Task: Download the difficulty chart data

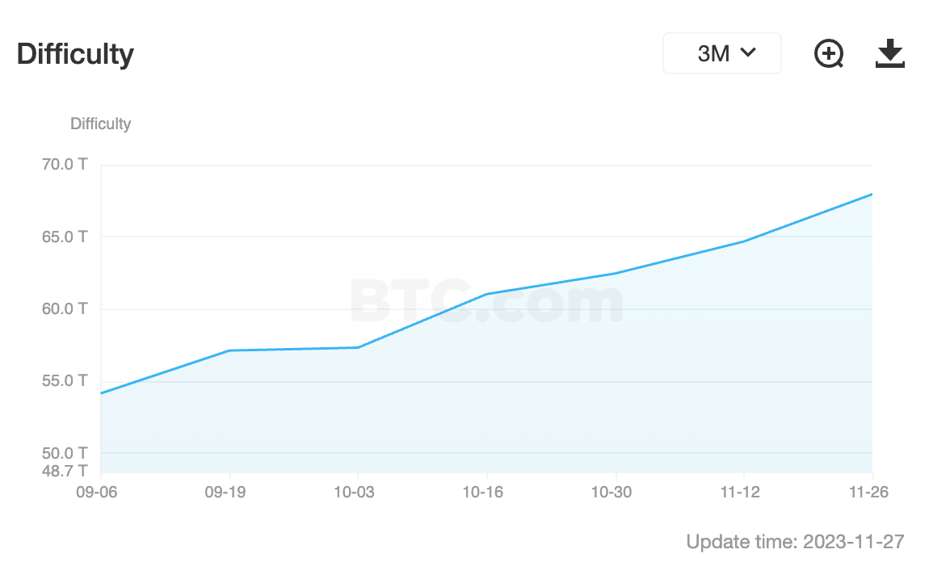Action: (x=890, y=54)
